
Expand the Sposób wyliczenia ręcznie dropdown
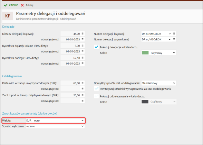[x=55, y=126]
